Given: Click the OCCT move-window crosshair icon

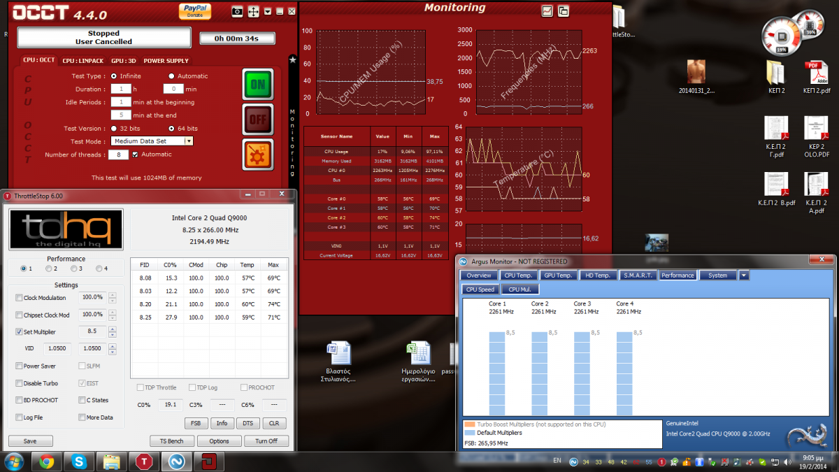Looking at the screenshot, I should 253,12.
